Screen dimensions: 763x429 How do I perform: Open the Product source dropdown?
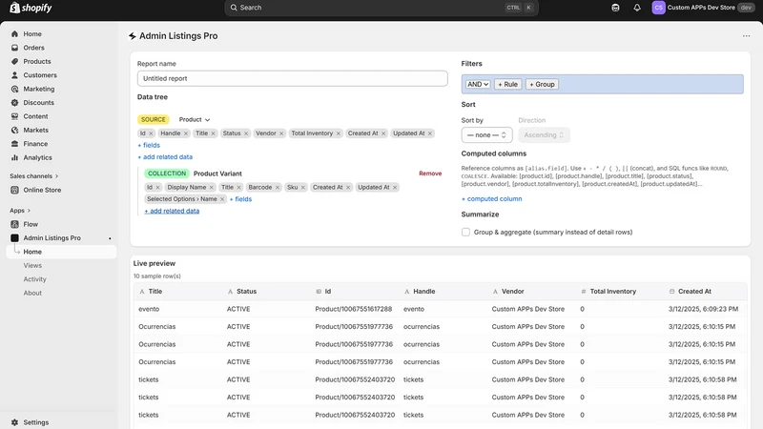pos(195,120)
